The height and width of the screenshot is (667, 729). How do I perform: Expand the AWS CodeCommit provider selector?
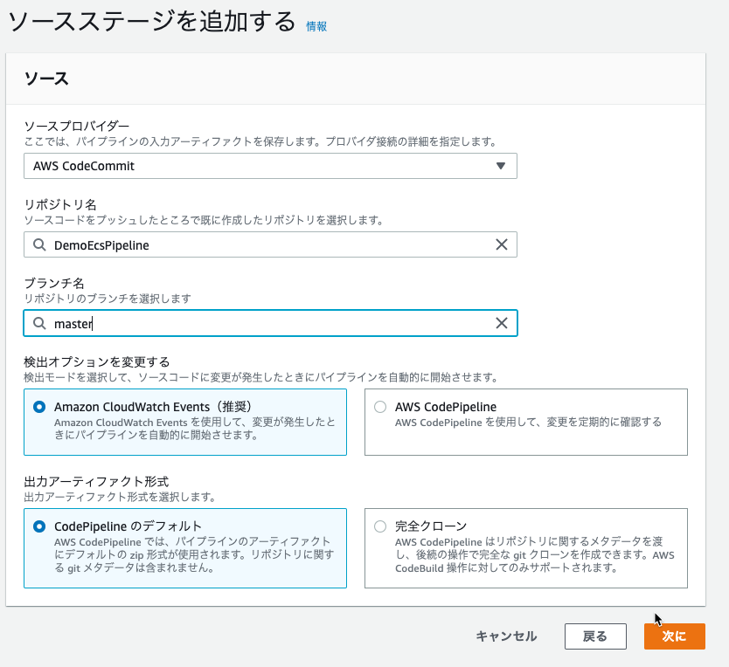270,166
